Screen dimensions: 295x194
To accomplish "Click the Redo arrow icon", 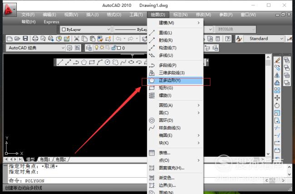I will coord(130,39).
